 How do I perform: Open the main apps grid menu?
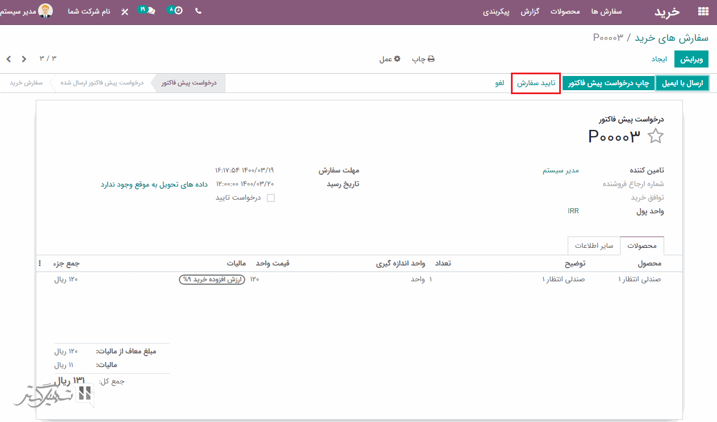(x=703, y=11)
